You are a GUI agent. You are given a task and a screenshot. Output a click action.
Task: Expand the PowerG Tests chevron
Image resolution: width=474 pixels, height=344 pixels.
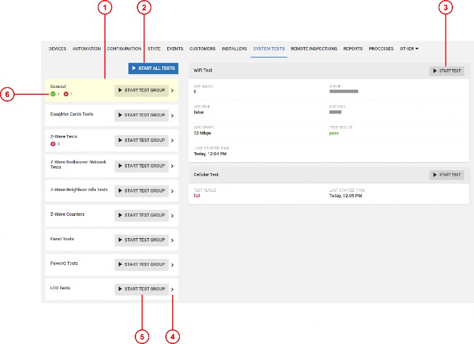172,264
